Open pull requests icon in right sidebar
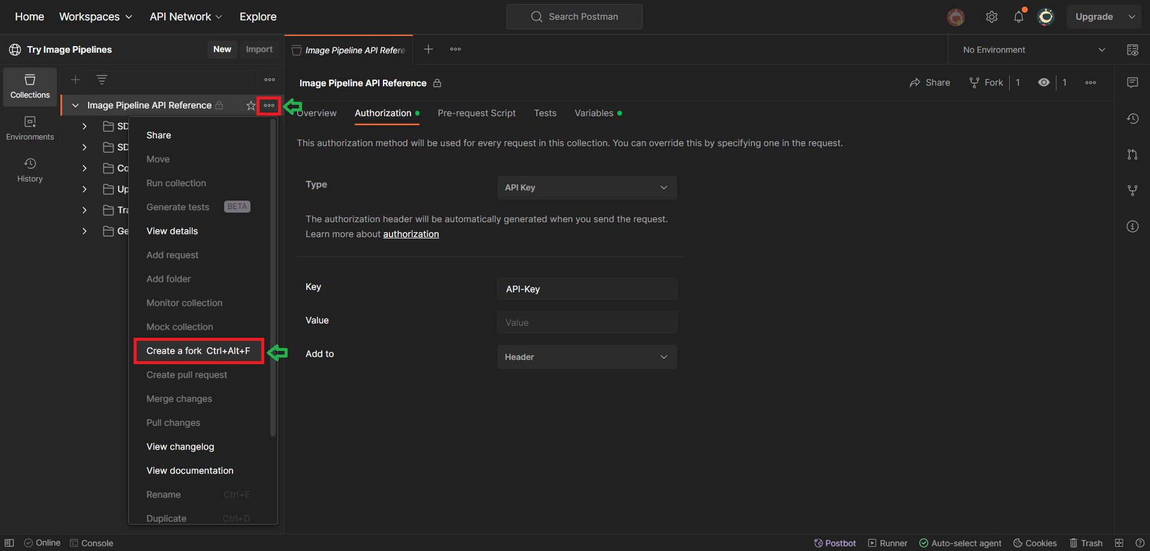This screenshot has width=1150, height=551. pos(1133,155)
